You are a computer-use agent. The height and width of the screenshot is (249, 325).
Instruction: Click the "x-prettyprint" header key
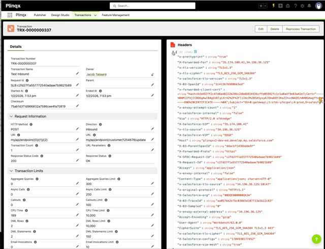191,57
